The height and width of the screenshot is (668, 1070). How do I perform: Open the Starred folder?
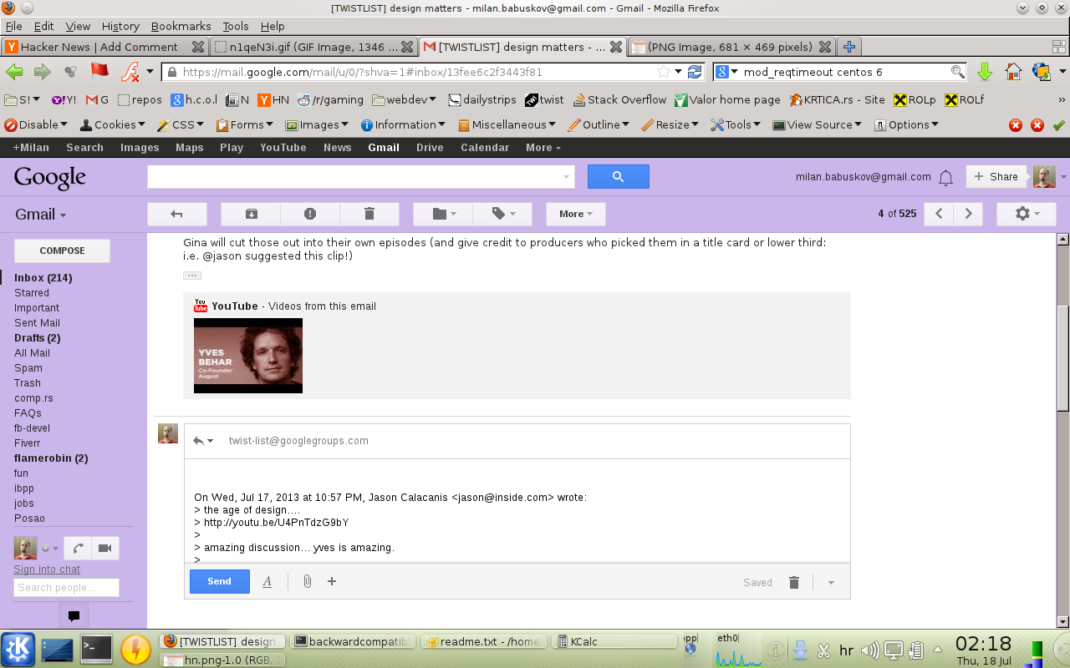32,292
